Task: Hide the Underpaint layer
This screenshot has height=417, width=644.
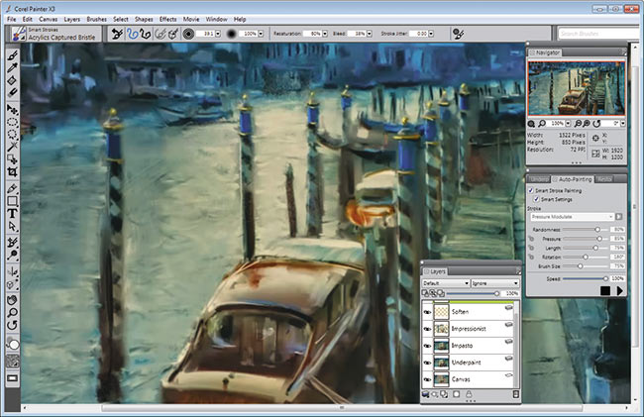Action: click(427, 363)
